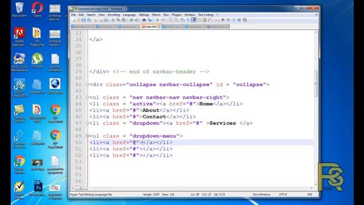Open the Search menu
The height and width of the screenshot is (205, 364).
tap(91, 15)
